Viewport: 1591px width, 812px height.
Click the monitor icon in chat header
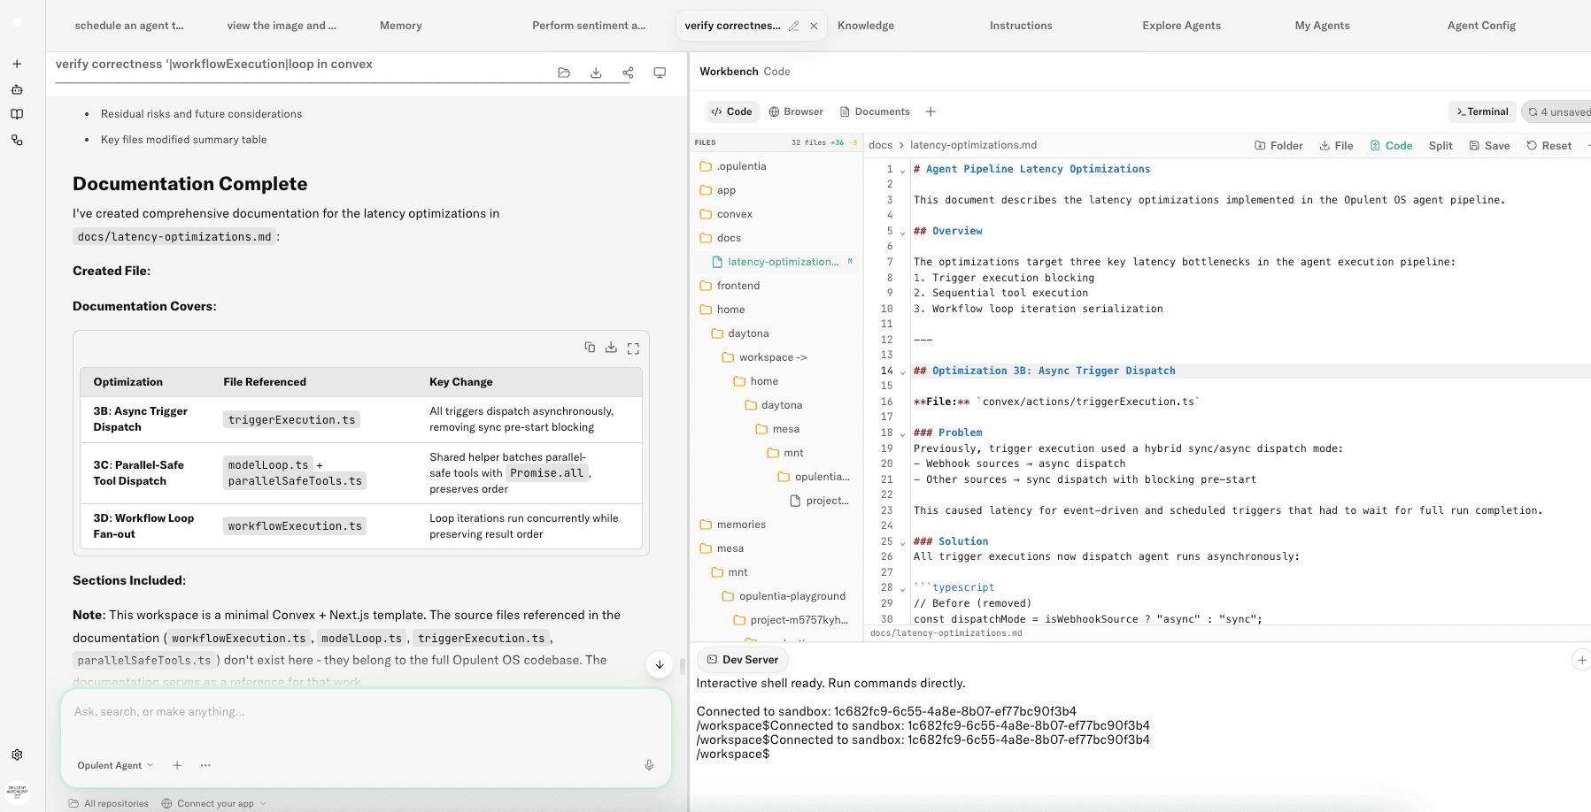pos(660,73)
